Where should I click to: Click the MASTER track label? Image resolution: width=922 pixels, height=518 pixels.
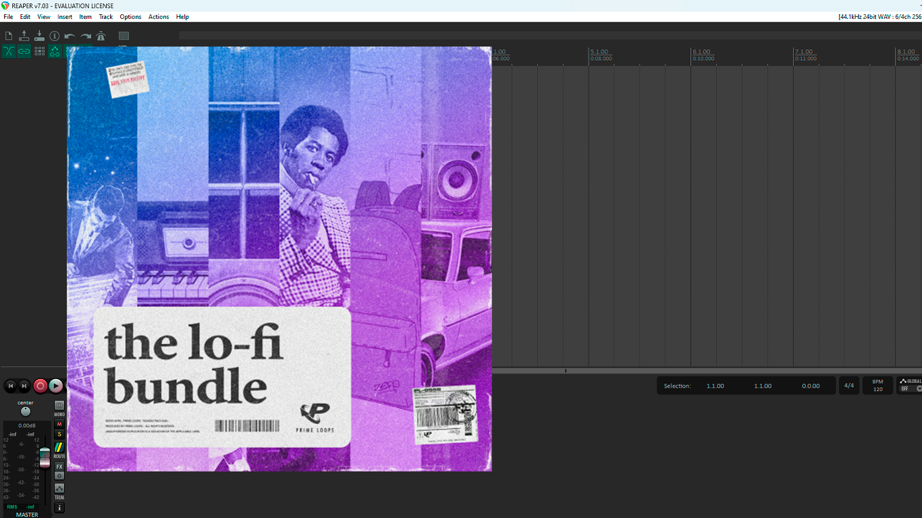point(27,515)
